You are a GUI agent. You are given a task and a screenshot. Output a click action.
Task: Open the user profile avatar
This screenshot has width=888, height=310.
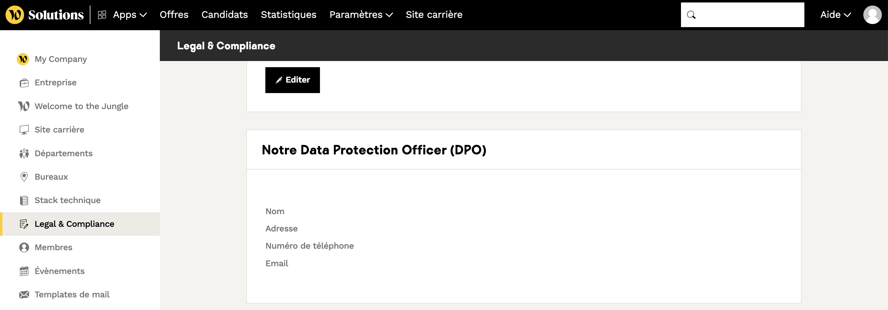872,15
